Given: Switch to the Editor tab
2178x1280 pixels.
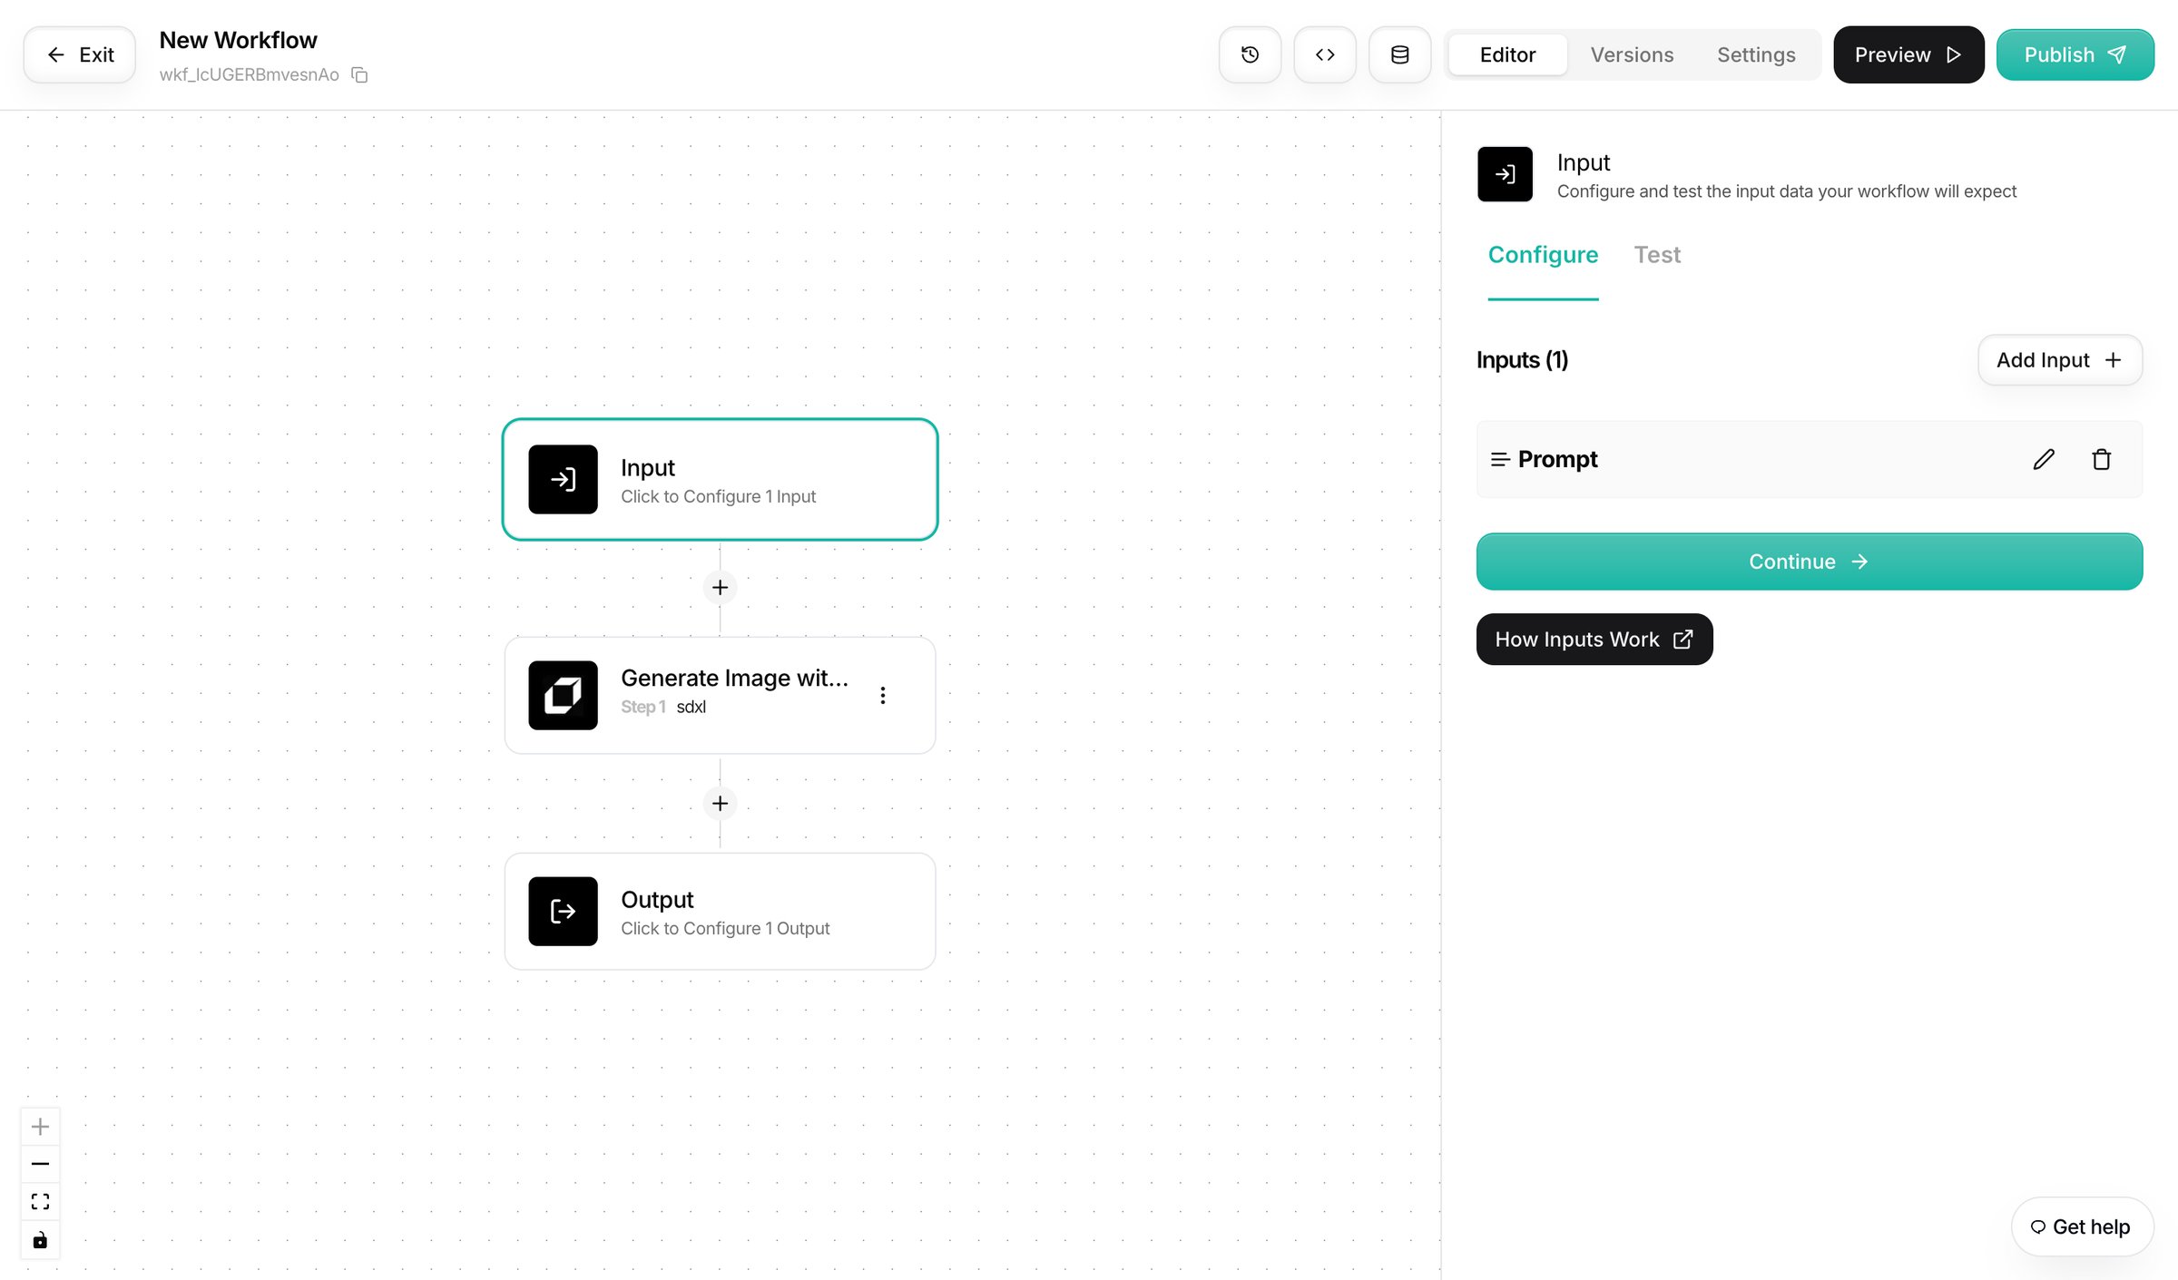Looking at the screenshot, I should [1507, 54].
